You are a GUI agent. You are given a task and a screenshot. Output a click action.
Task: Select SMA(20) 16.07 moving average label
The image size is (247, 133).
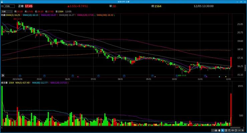48,15
